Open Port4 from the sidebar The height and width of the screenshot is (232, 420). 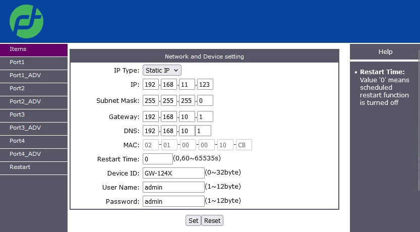(x=33, y=141)
